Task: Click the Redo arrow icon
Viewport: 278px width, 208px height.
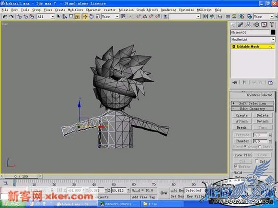Action: point(12,17)
